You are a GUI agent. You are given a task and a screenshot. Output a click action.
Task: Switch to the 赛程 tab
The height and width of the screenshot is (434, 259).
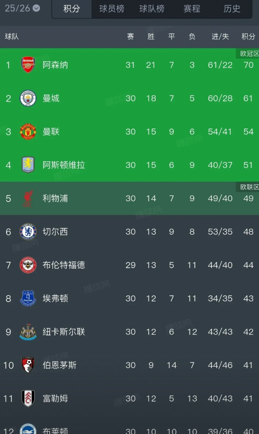click(x=191, y=10)
